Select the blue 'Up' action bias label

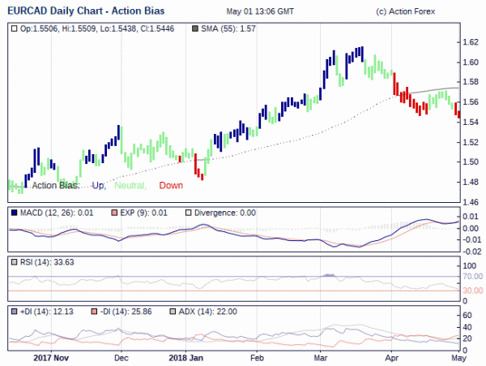99,186
